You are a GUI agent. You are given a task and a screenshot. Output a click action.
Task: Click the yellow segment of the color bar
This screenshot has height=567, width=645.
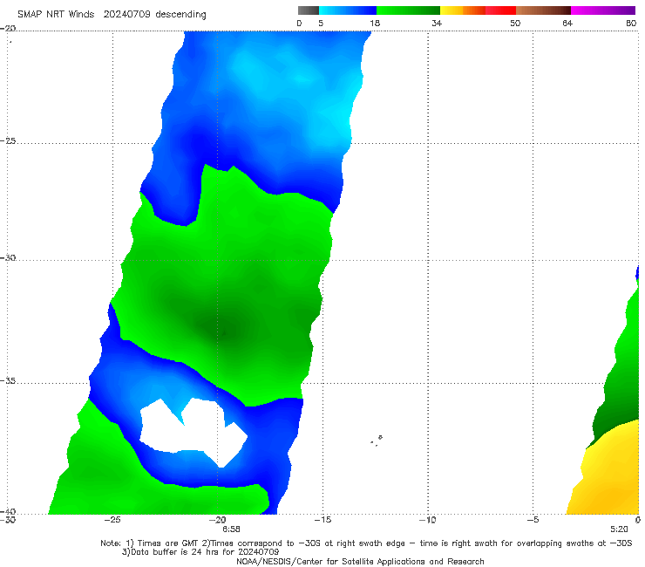tap(451, 10)
